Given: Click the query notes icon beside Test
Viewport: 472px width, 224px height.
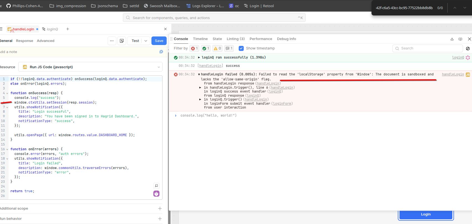Looking at the screenshot, I should click(x=122, y=41).
